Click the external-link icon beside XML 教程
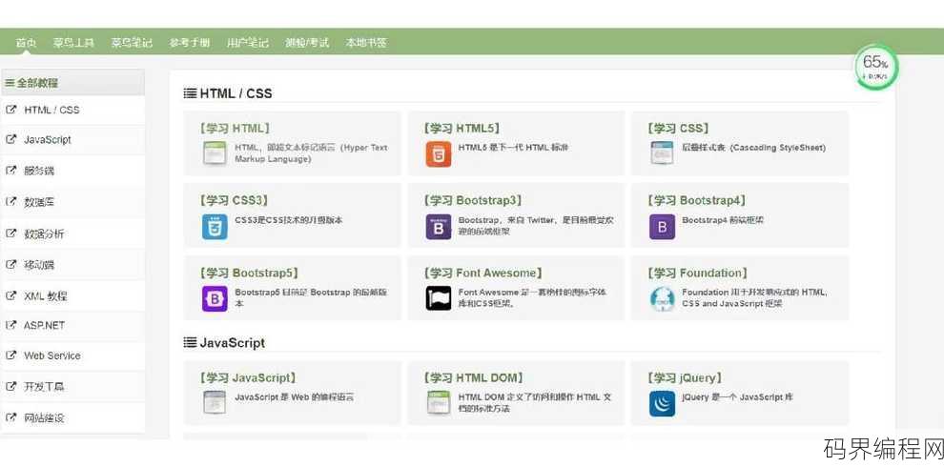The height and width of the screenshot is (467, 944). click(10, 295)
